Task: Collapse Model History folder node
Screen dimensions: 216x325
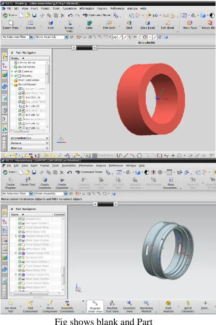Action: [x=12, y=84]
